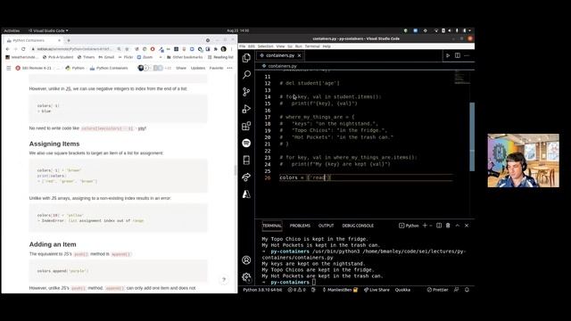Open the Spotify icon in the activity bar

pos(246,143)
